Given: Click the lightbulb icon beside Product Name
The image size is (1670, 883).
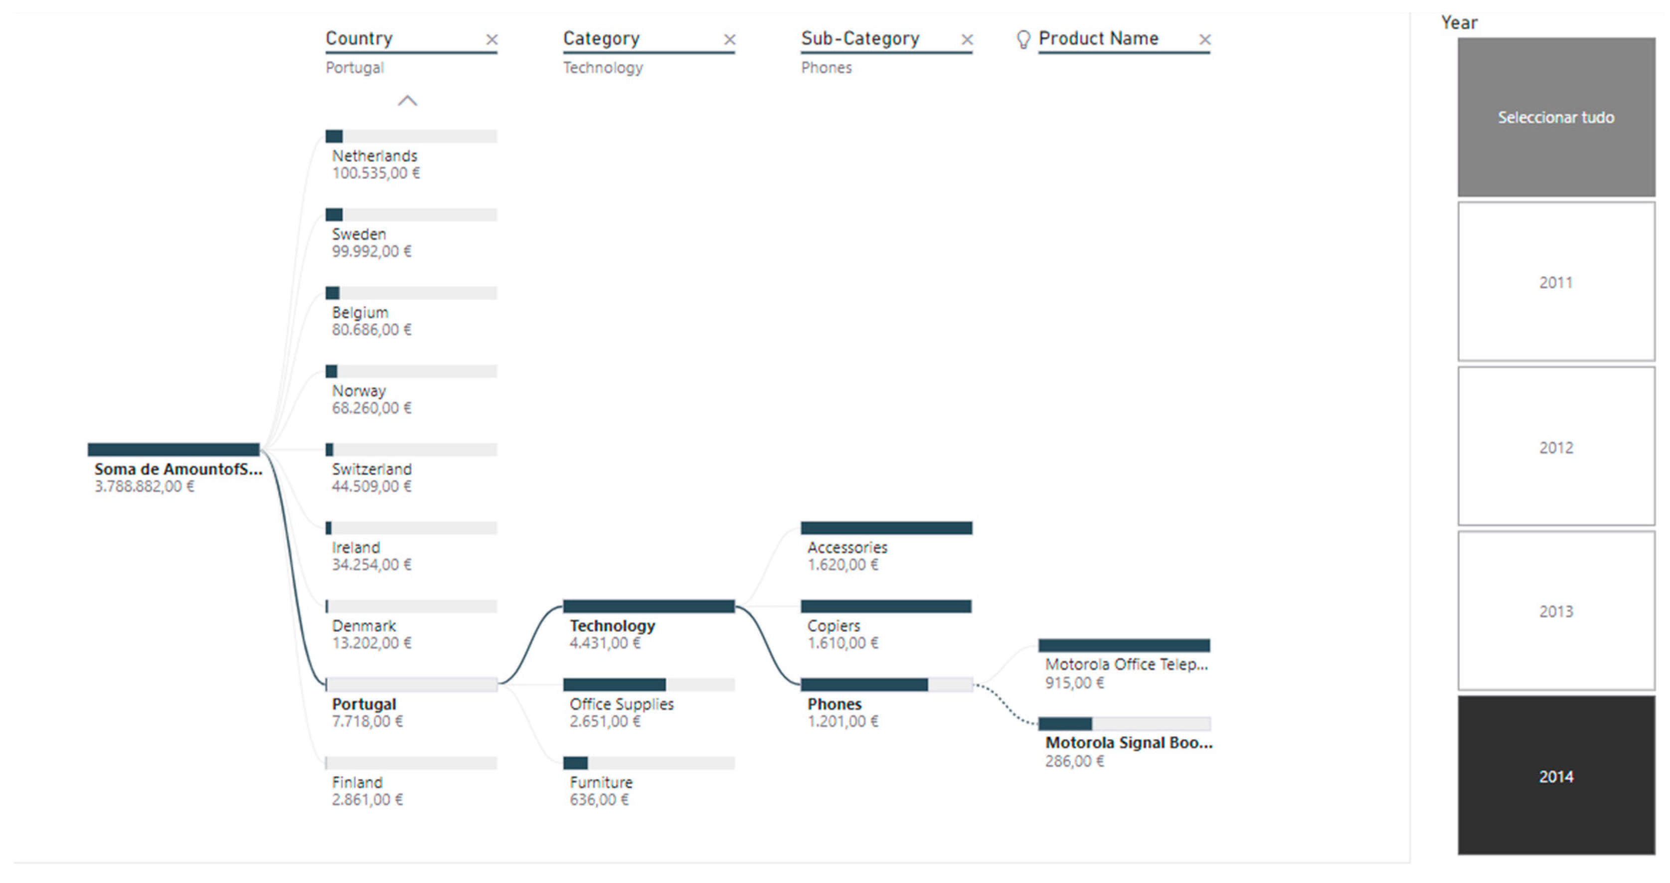Looking at the screenshot, I should [1023, 39].
